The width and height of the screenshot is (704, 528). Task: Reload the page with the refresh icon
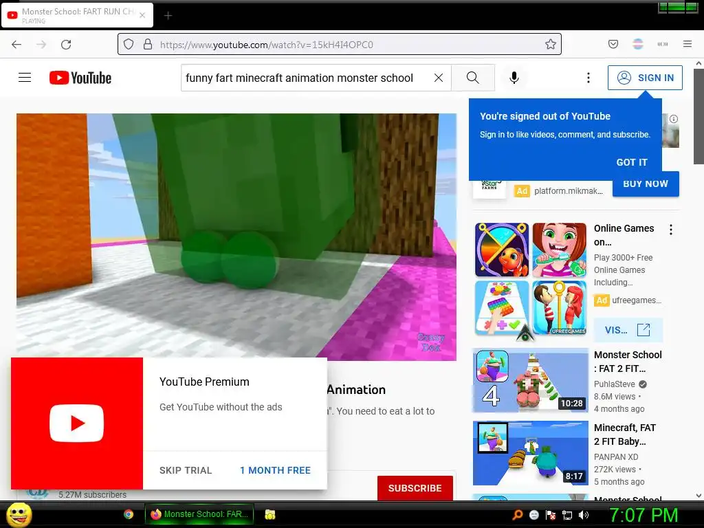[x=66, y=45]
